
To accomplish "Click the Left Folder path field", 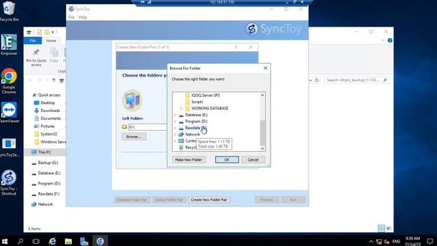I will point(147,127).
